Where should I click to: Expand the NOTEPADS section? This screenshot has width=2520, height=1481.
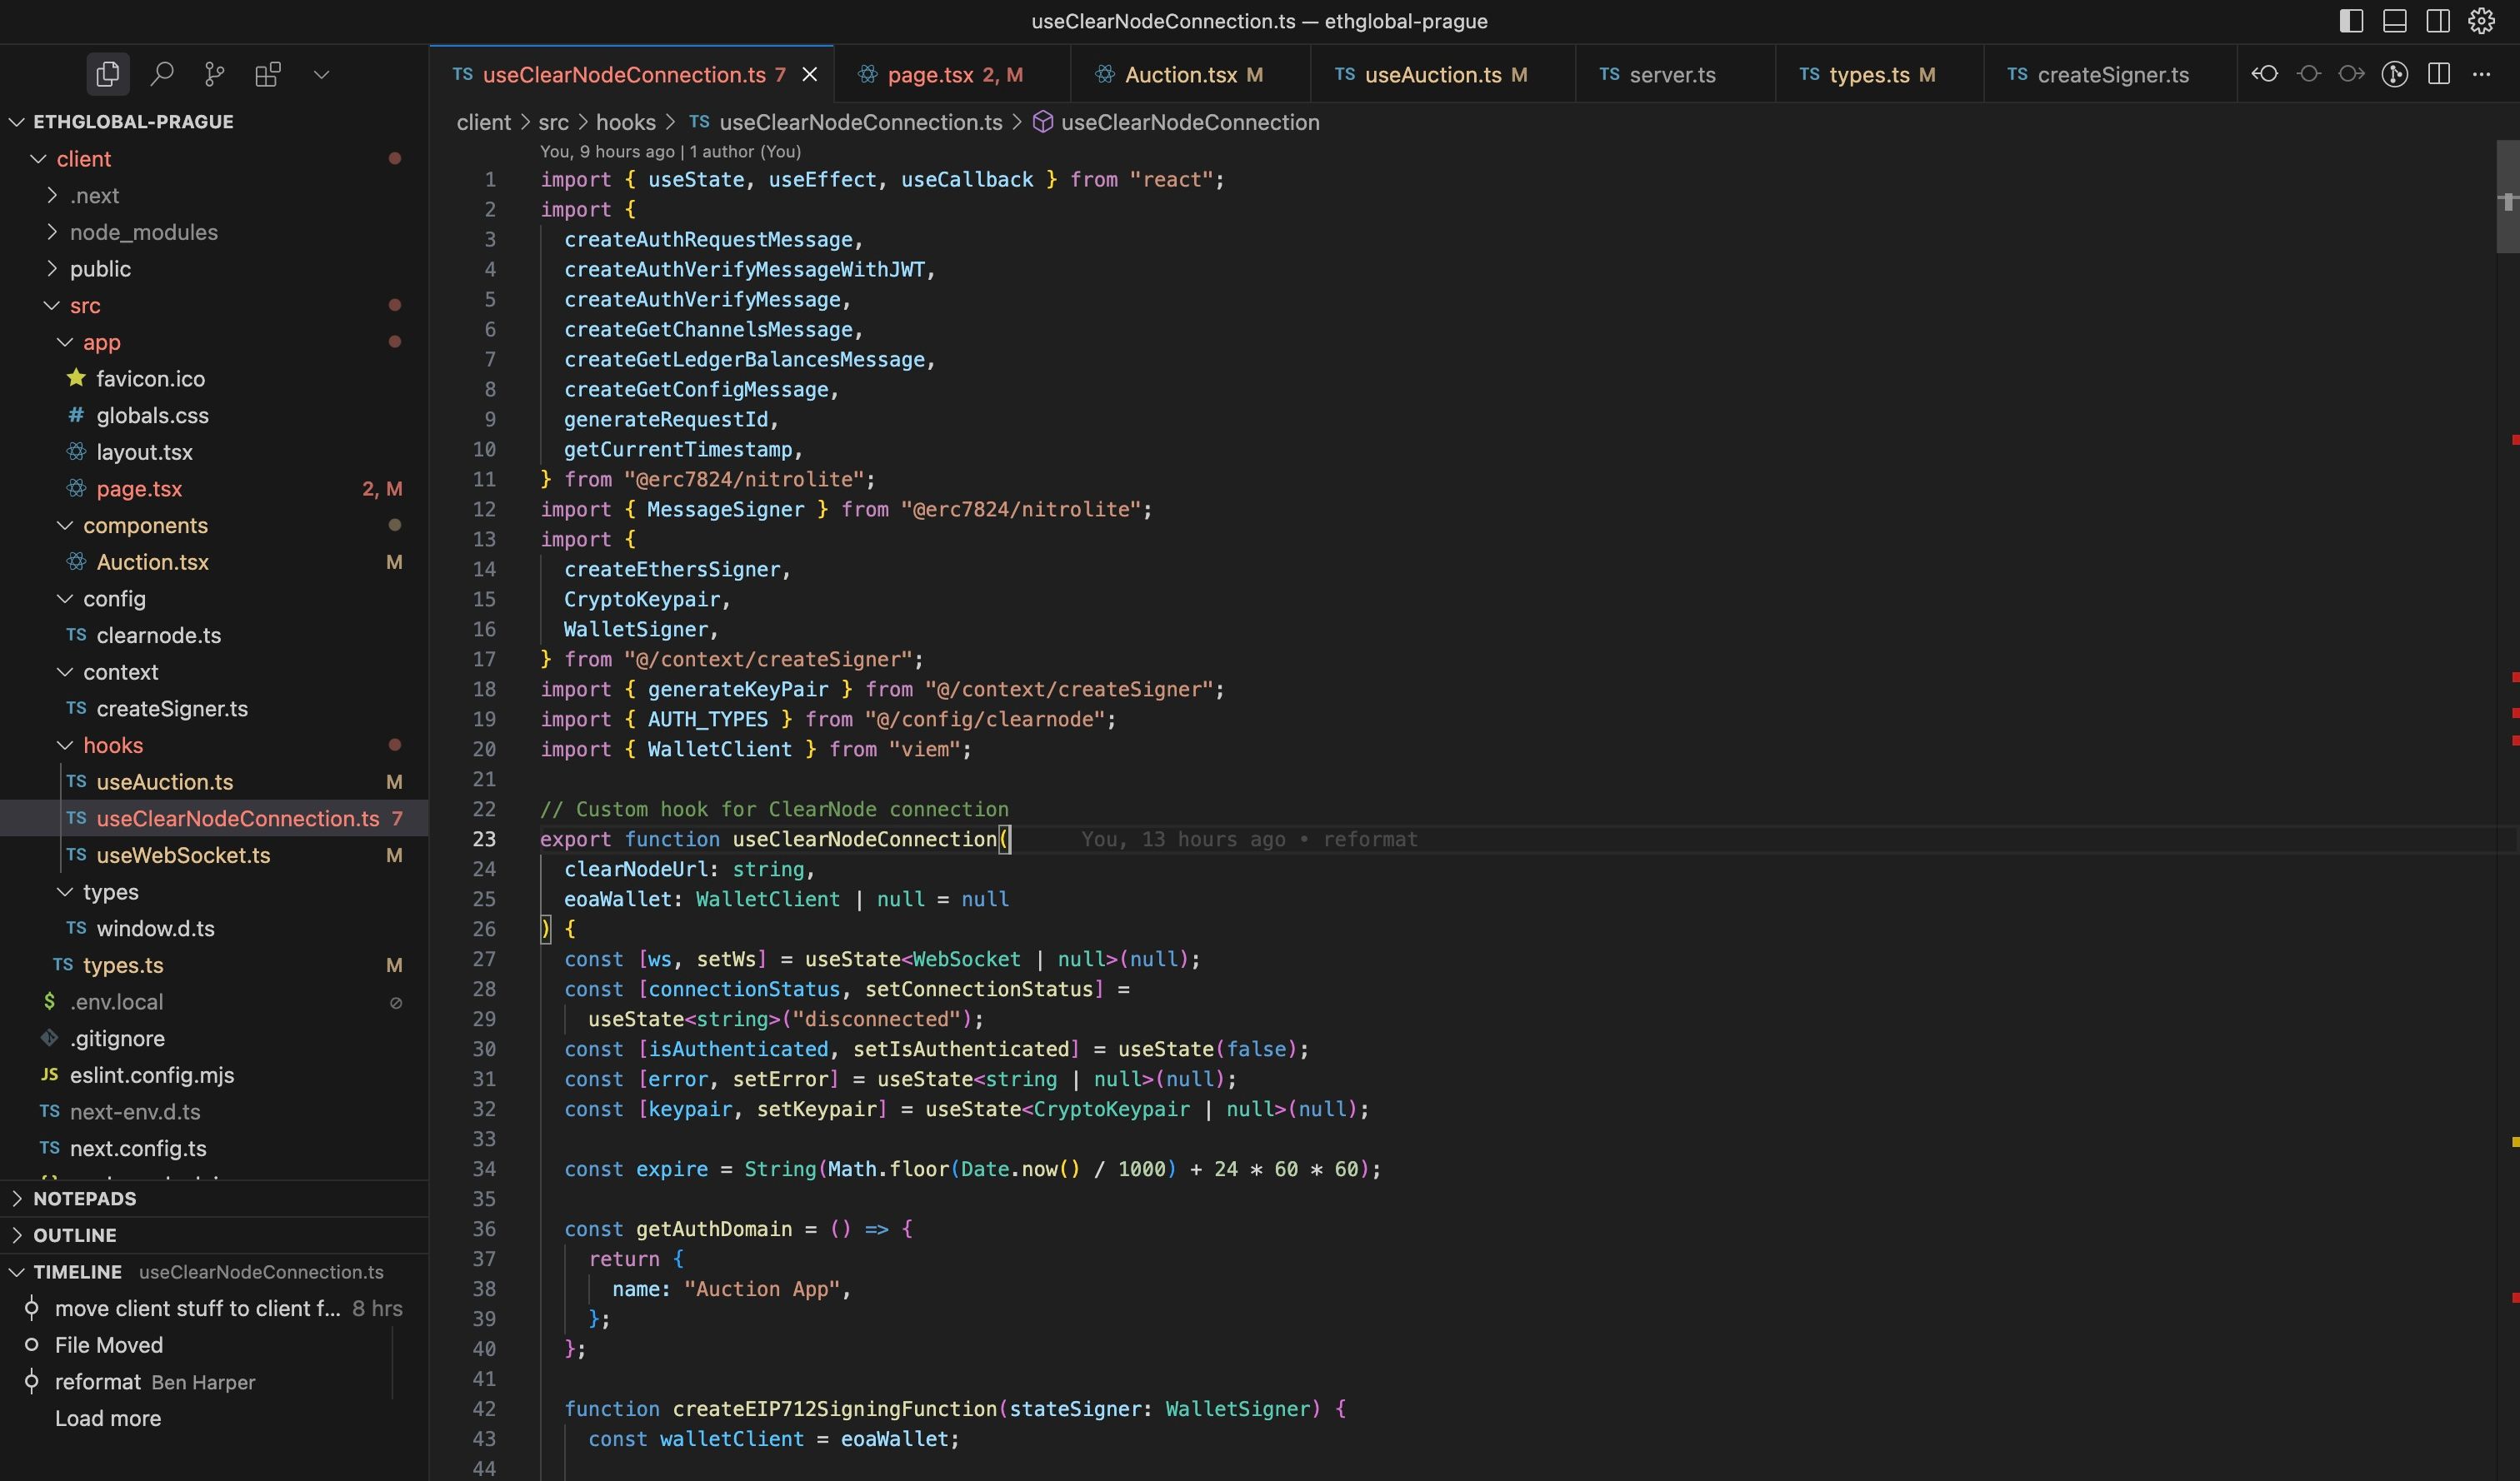pyautogui.click(x=214, y=1198)
